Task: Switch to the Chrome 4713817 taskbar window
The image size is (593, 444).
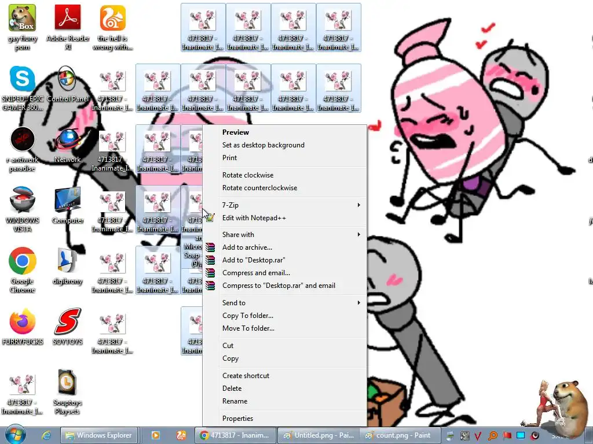Action: coord(235,435)
